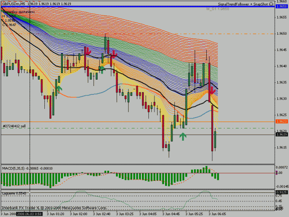The width and height of the screenshot is (289, 217).
Task: Click the 3 Jun 02:40 time label
Action: [102, 214]
